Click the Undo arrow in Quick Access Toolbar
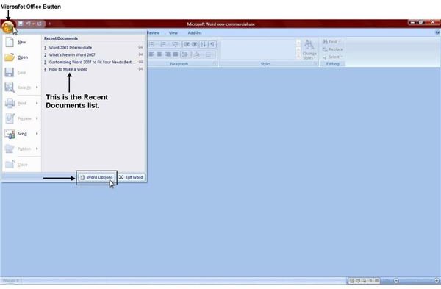The height and width of the screenshot is (289, 441). (29, 24)
